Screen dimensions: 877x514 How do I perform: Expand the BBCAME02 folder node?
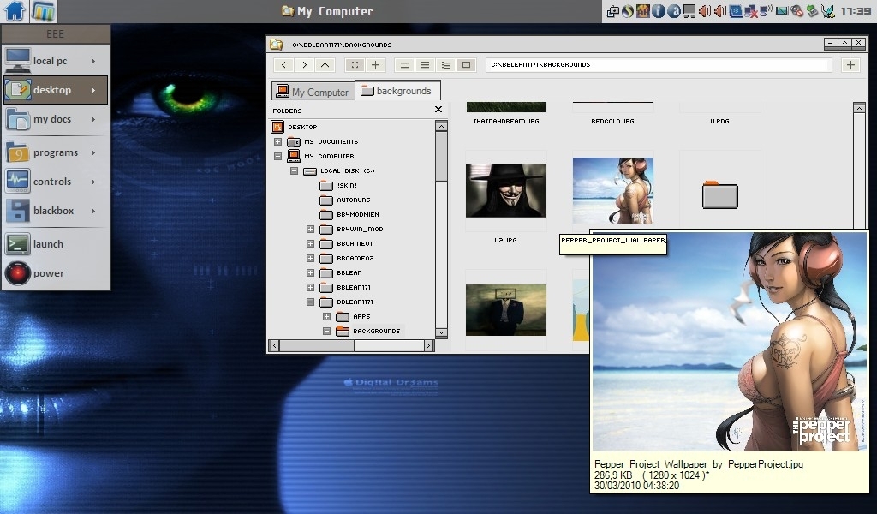tap(310, 258)
